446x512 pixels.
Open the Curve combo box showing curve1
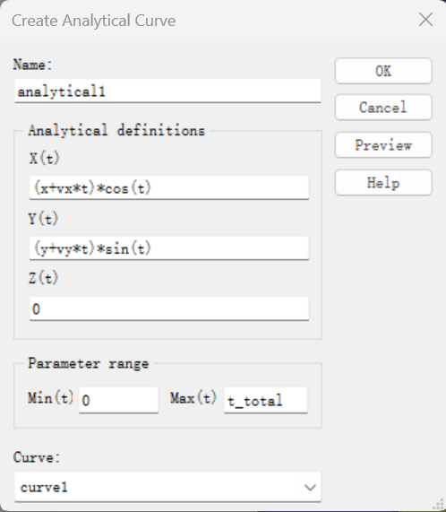pyautogui.click(x=167, y=487)
